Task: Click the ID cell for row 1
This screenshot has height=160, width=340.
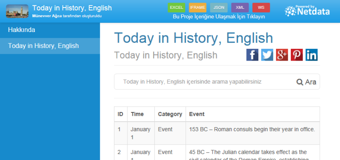Action: [121, 133]
